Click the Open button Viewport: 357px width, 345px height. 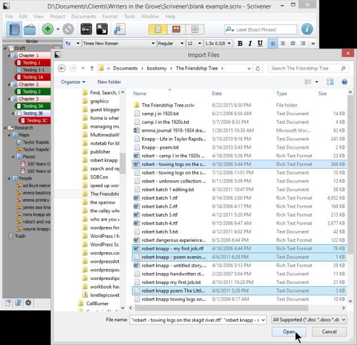pos(288,332)
